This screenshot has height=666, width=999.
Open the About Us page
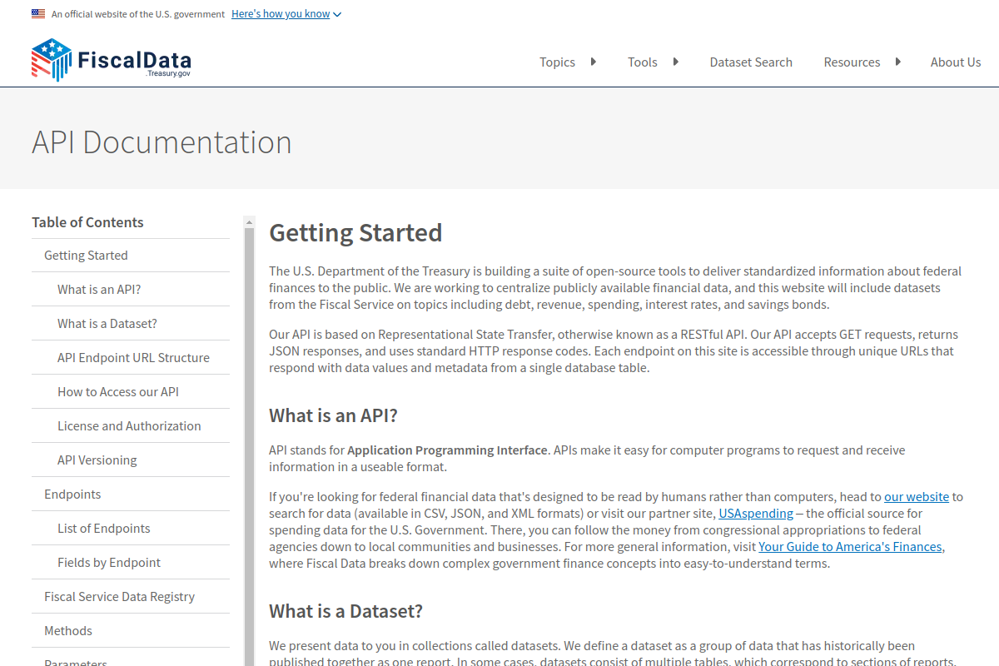(x=956, y=62)
